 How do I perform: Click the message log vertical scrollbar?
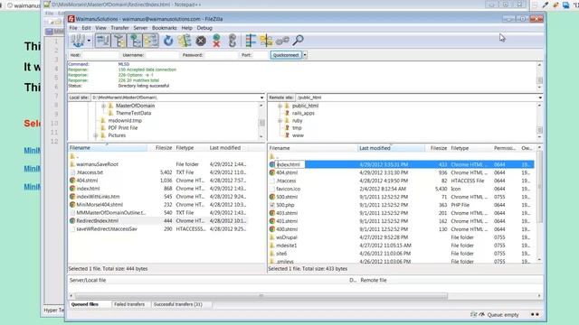click(x=540, y=76)
